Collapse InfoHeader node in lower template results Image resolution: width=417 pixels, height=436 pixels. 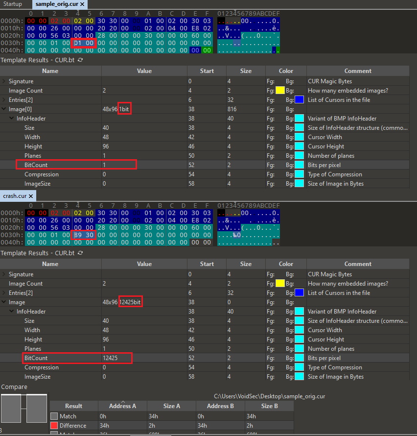[x=12, y=312]
